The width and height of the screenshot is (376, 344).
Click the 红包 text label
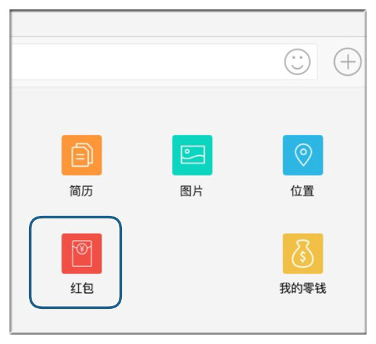[82, 288]
